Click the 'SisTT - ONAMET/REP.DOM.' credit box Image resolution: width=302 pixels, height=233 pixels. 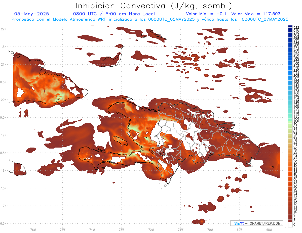point(257,223)
